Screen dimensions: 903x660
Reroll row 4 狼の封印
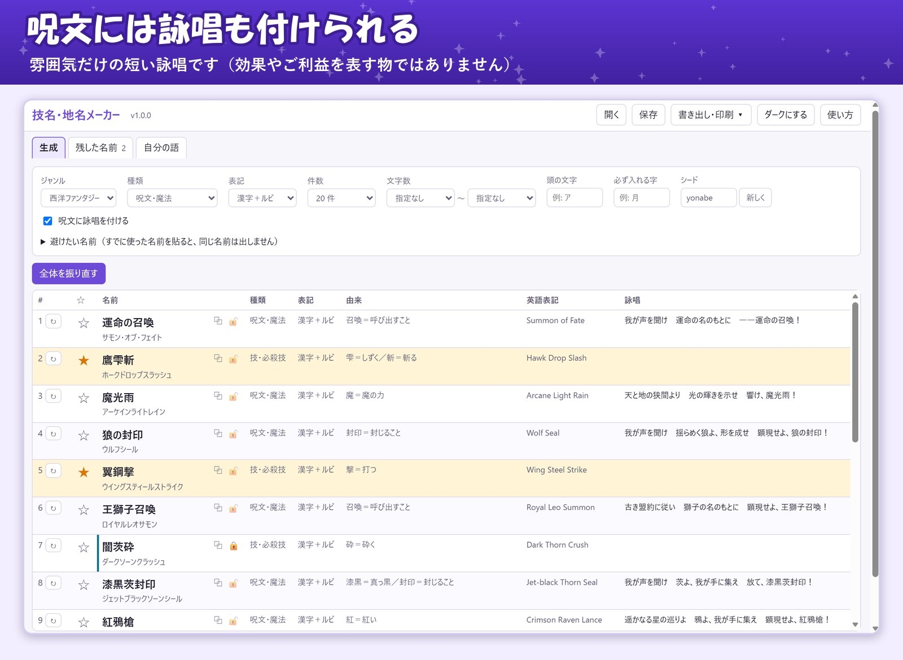click(54, 434)
